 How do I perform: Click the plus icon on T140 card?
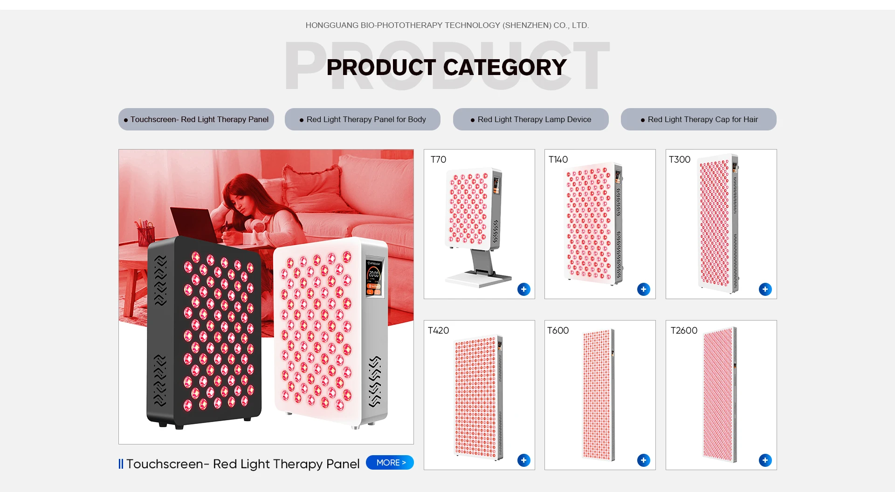point(643,289)
